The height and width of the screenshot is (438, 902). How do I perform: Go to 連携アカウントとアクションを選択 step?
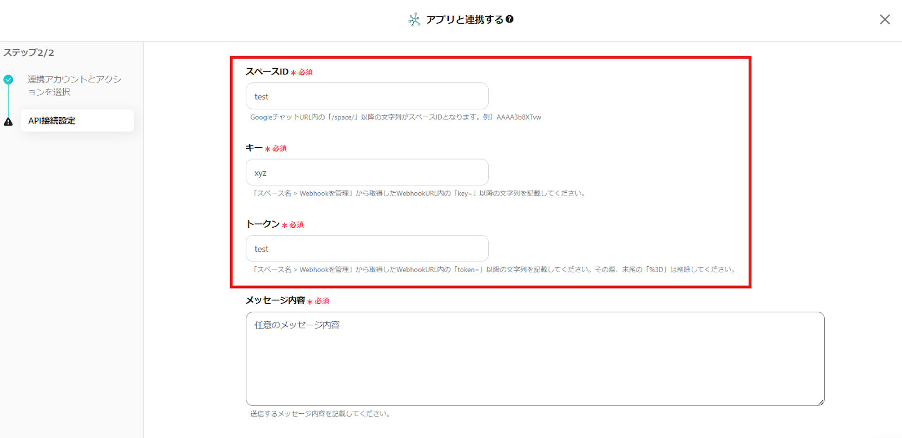point(75,86)
